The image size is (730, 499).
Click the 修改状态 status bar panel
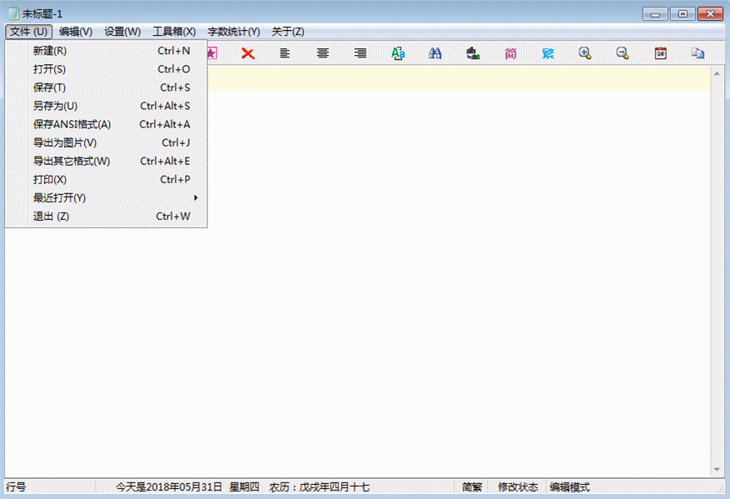click(x=518, y=487)
